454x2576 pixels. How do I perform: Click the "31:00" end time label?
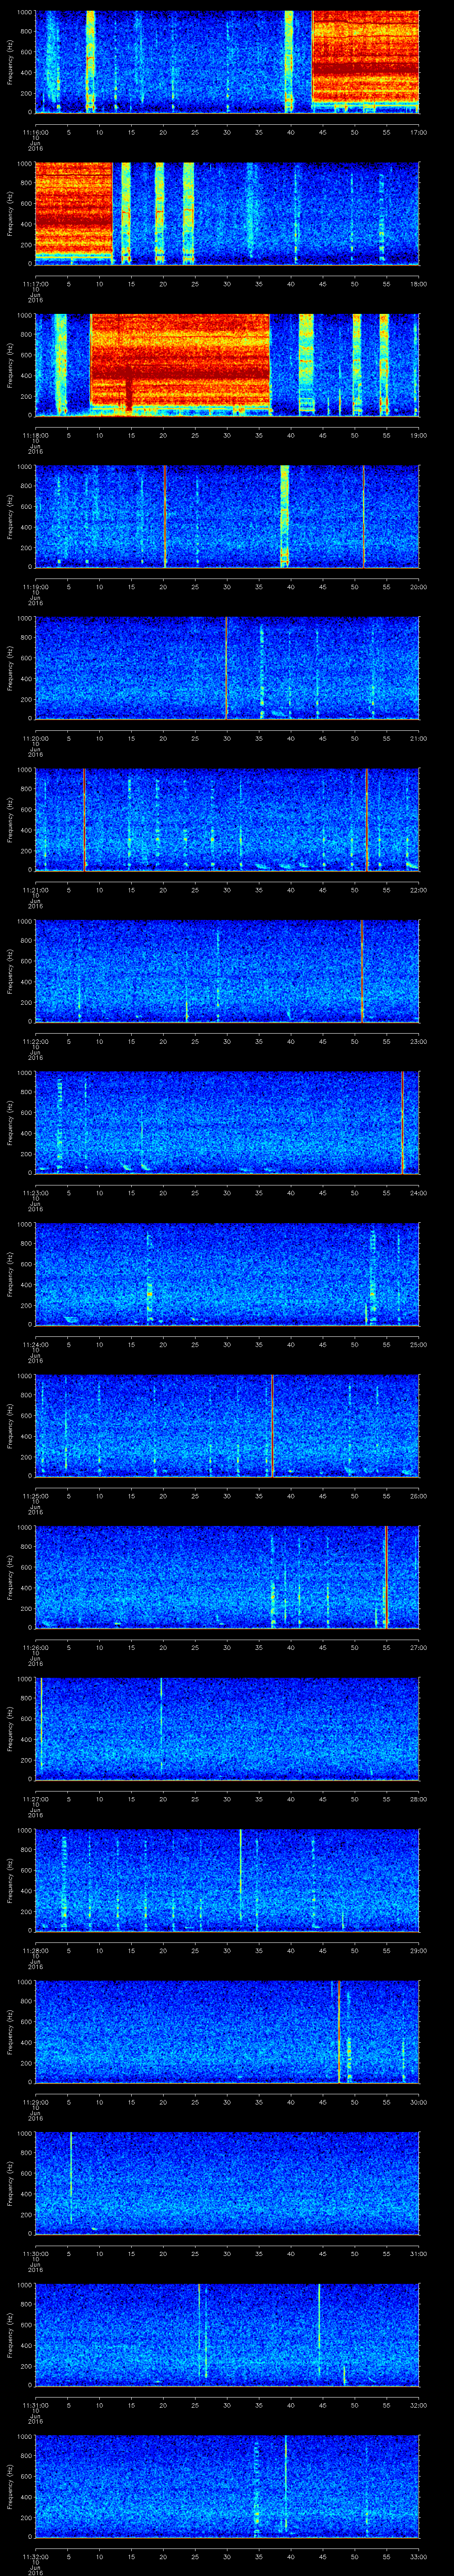418,2253
